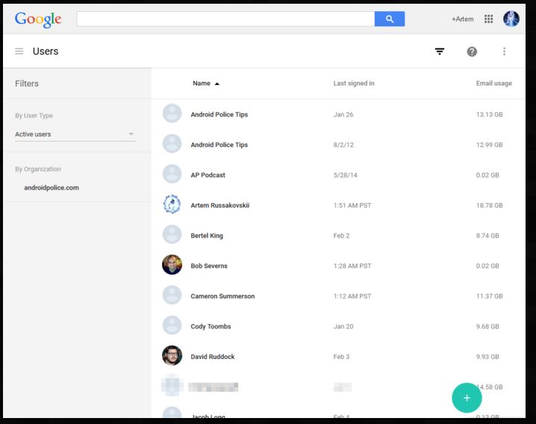Open the Google apps grid
536x424 pixels.
[x=489, y=19]
